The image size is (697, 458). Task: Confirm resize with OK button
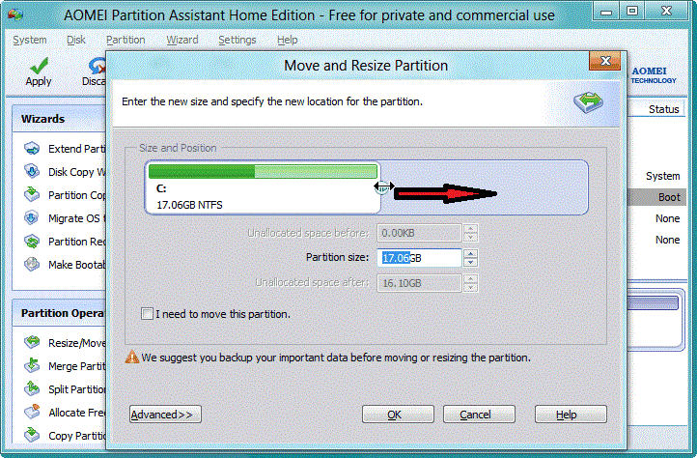click(x=398, y=415)
